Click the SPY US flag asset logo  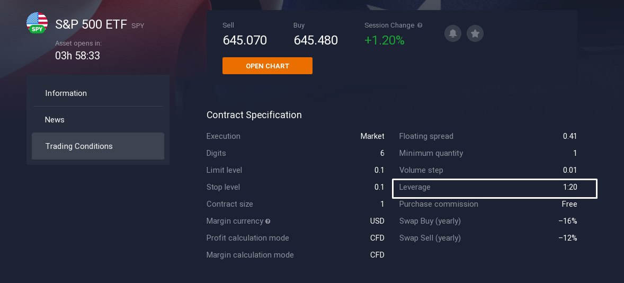pos(37,23)
